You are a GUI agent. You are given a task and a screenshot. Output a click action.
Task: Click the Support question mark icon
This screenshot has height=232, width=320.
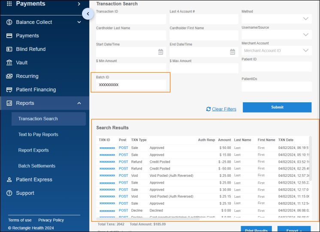(9, 193)
